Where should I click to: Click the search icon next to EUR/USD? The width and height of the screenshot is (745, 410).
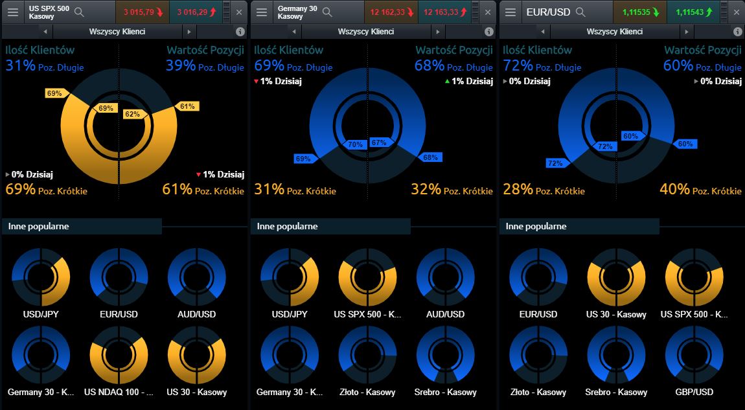[x=580, y=12]
